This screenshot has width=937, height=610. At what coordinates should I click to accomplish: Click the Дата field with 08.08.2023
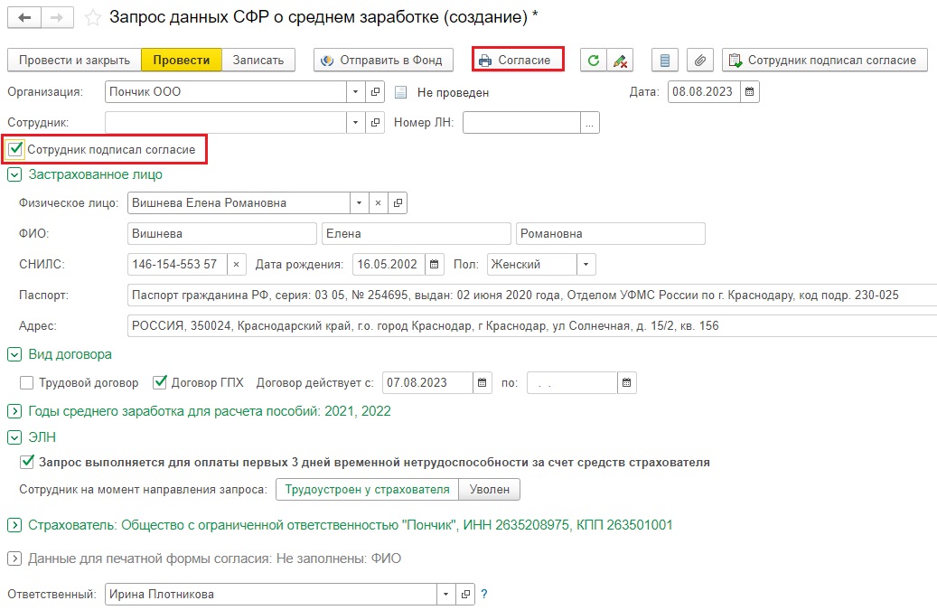704,92
